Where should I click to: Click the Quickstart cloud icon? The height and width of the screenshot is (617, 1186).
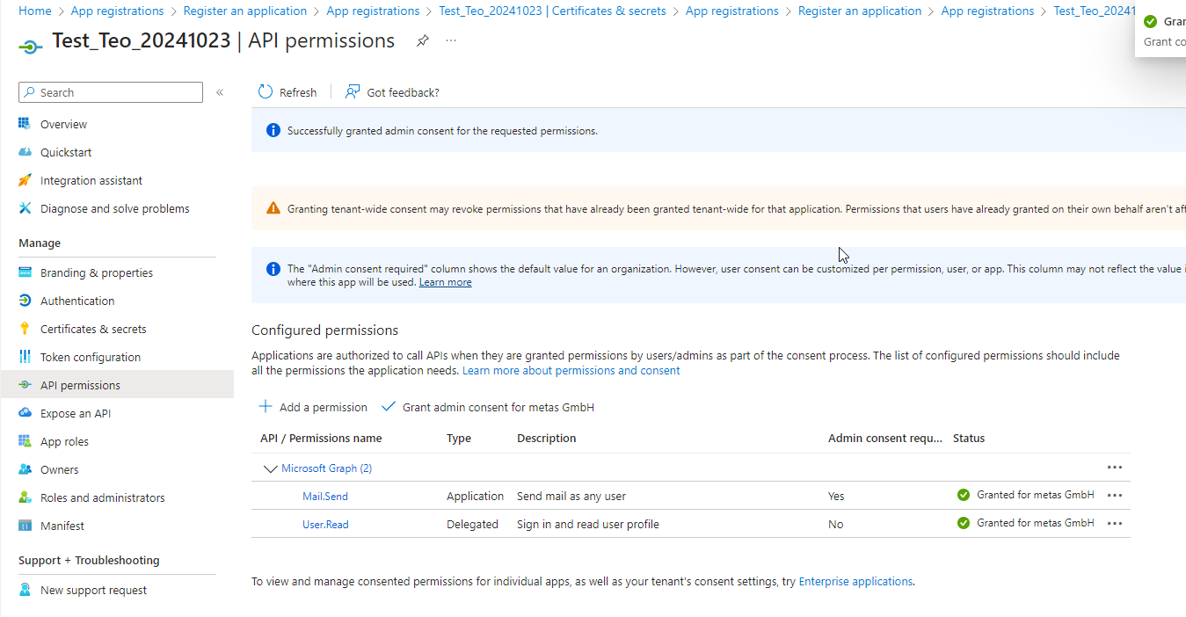tap(25, 152)
